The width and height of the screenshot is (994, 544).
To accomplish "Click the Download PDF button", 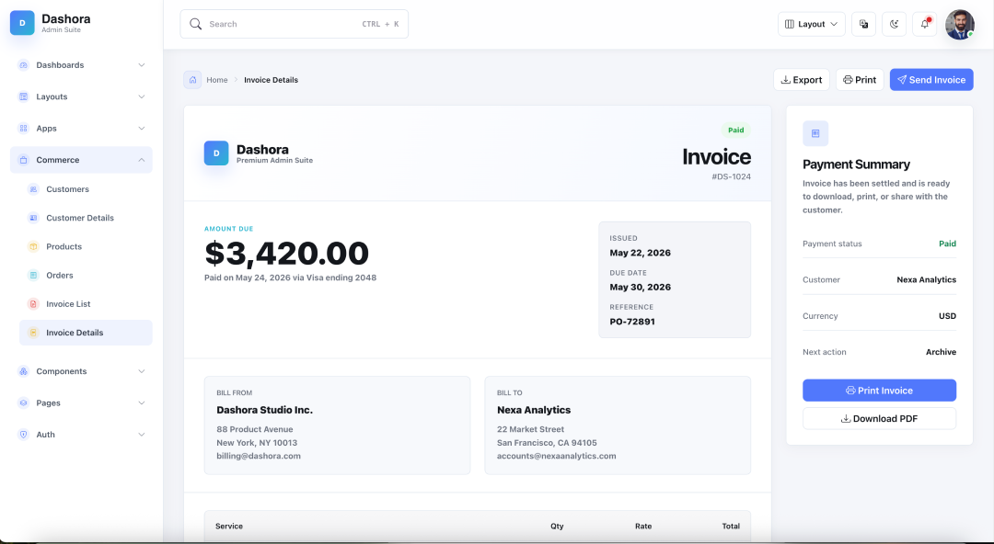I will 879,419.
